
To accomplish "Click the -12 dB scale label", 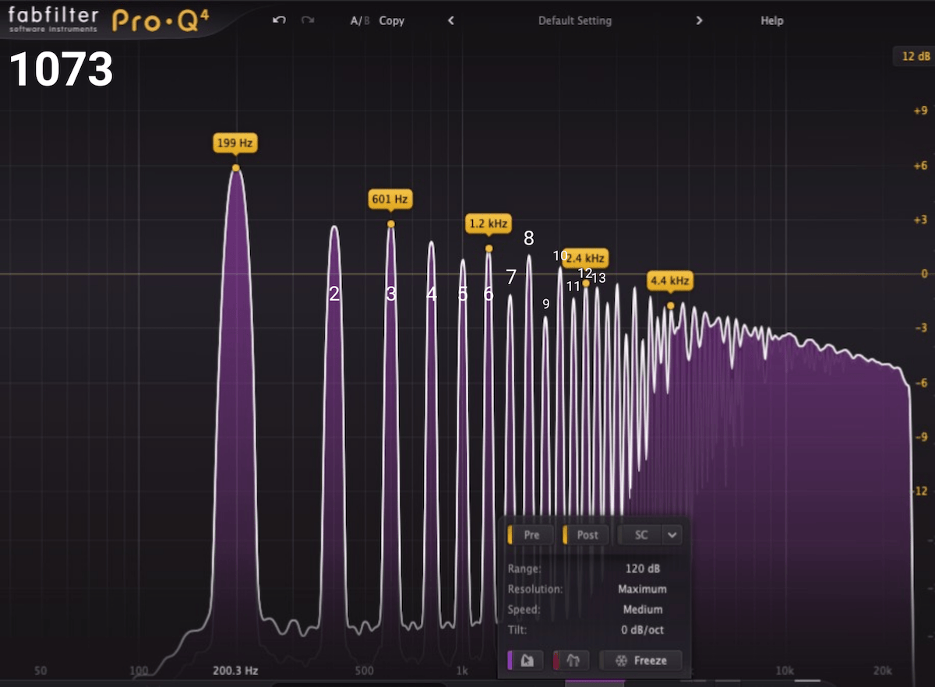I will pos(919,491).
